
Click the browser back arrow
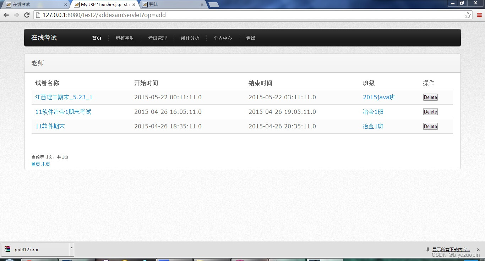[6, 15]
